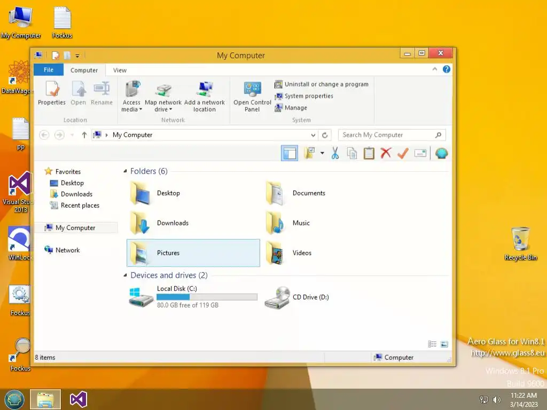The image size is (547, 410).
Task: Collapse the ribbon with the chevron
Action: [435, 69]
